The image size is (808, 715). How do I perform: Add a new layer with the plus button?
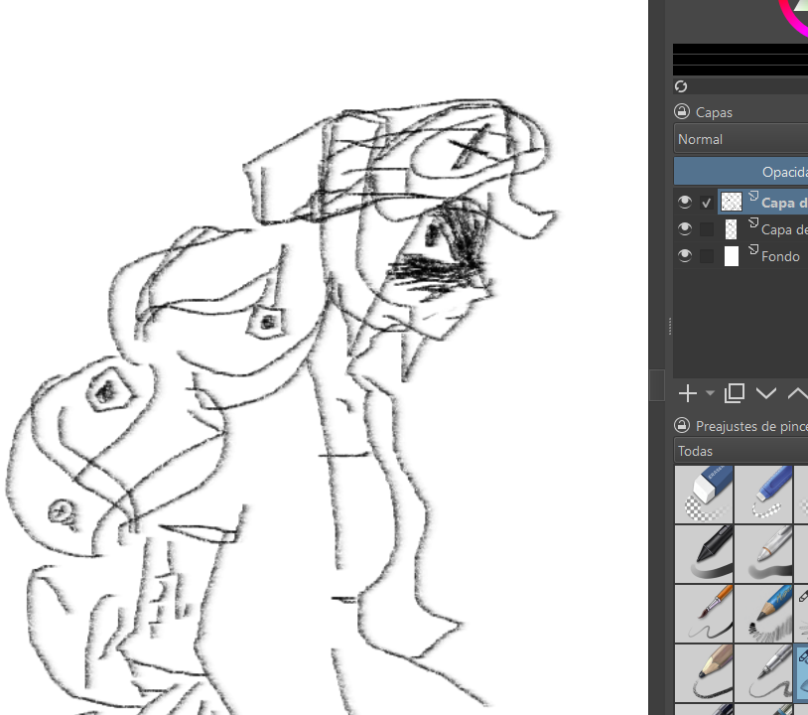point(688,394)
